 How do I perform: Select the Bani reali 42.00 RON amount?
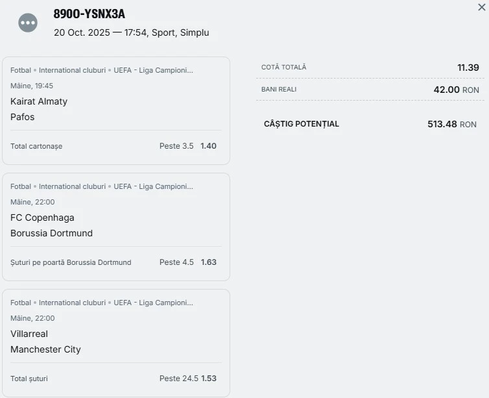coord(456,90)
